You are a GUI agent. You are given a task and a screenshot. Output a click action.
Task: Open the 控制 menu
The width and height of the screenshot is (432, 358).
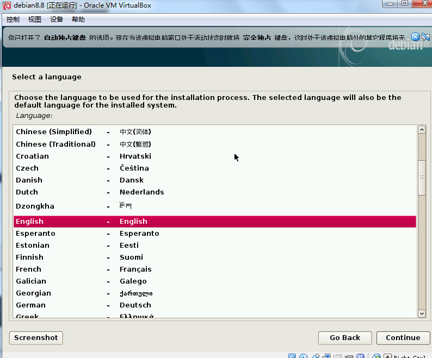(x=13, y=20)
